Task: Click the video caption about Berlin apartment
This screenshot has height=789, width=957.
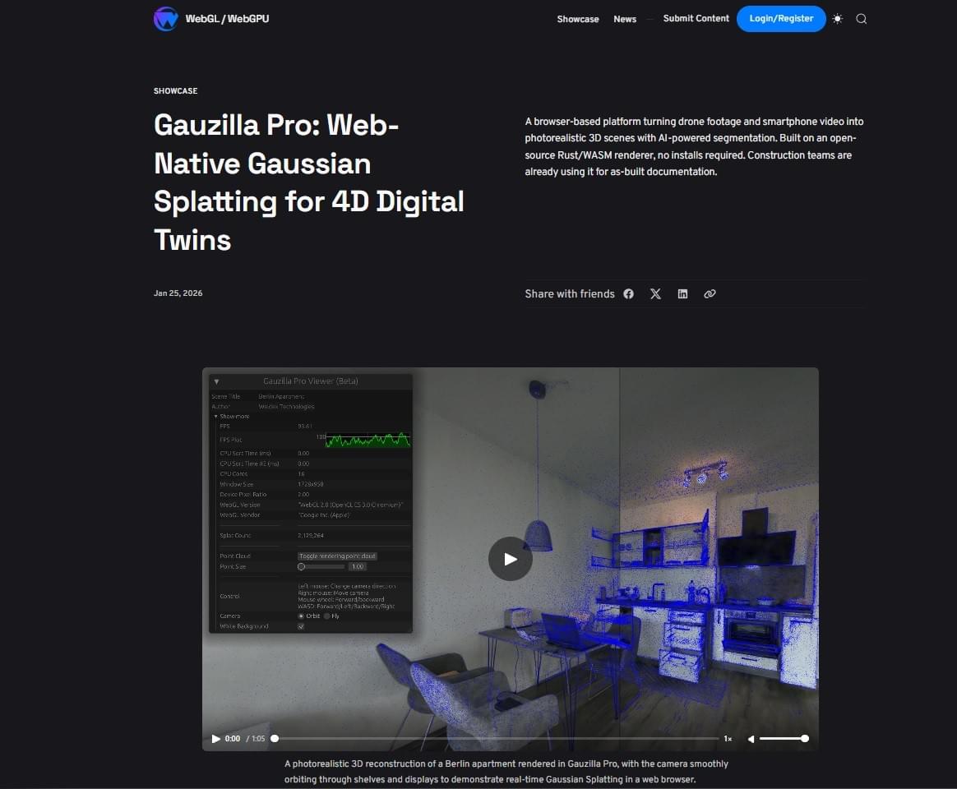Action: [x=506, y=772]
